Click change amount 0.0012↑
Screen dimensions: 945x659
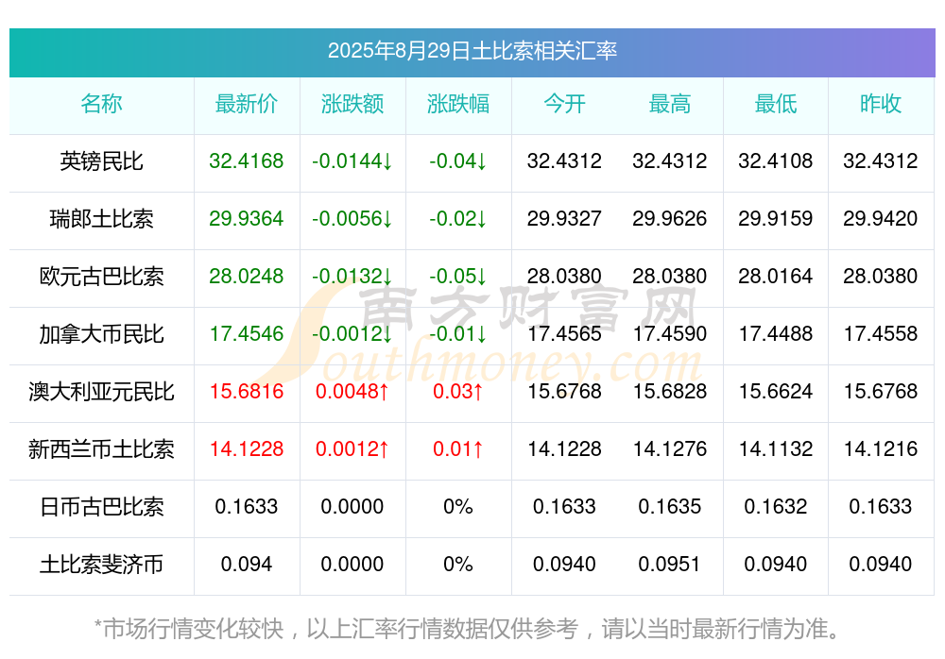(352, 449)
